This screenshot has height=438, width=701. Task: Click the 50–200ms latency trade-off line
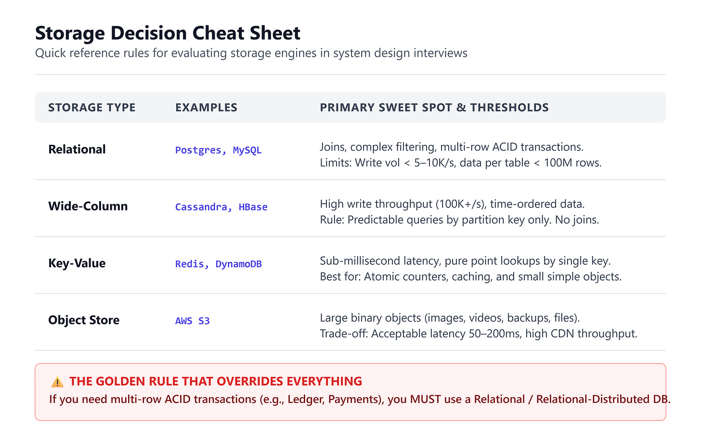479,334
